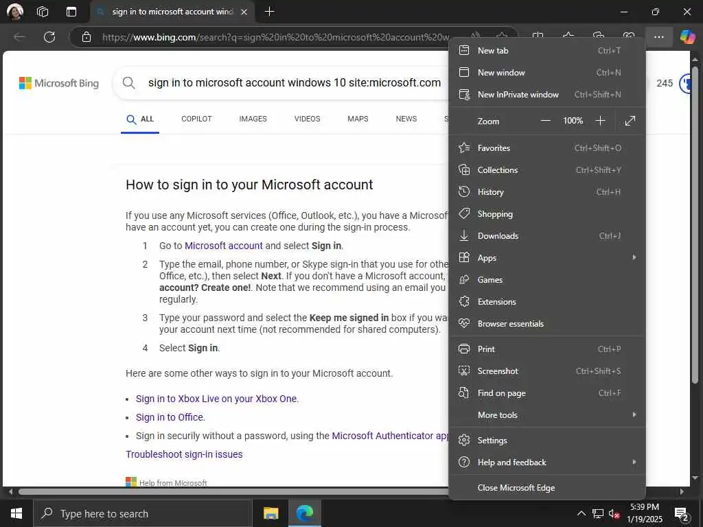Open the Workspaces icon in title bar
The width and height of the screenshot is (703, 527).
[43, 12]
